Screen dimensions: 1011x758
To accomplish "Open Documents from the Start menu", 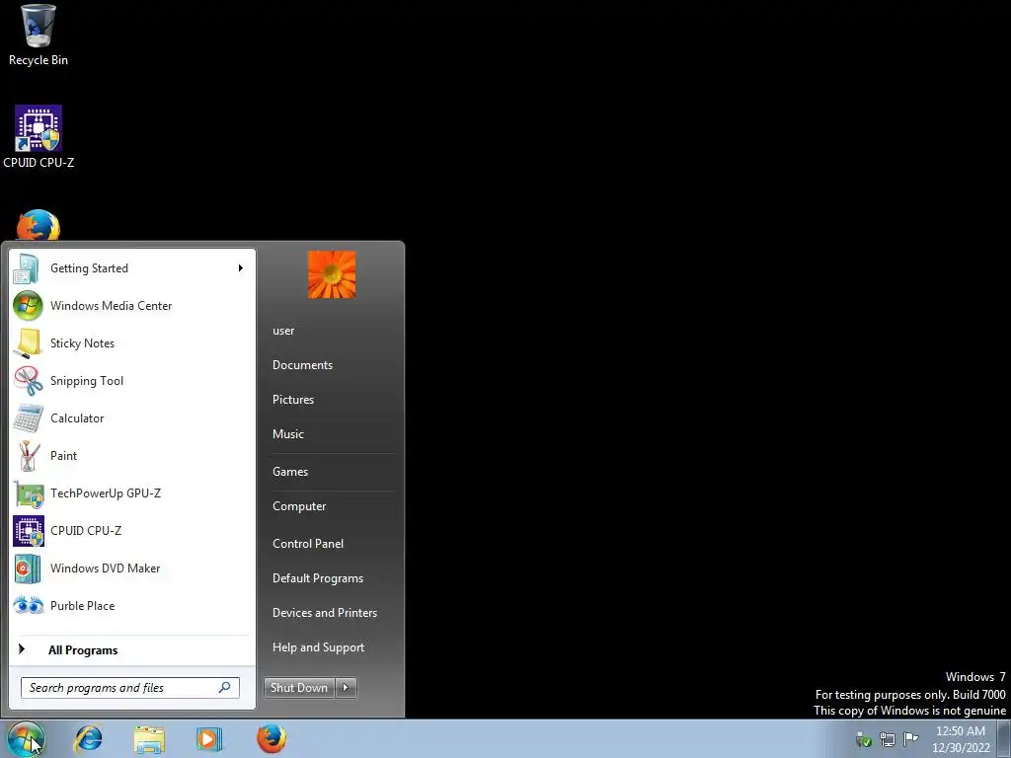I will 302,365.
